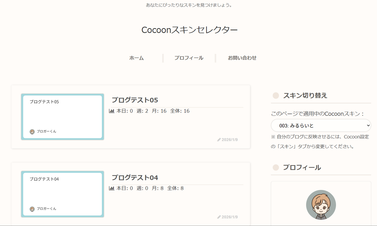This screenshot has height=226, width=377.
Task: Click the 2026/1/9 date on ブログテスト04 card
Action: [x=230, y=217]
